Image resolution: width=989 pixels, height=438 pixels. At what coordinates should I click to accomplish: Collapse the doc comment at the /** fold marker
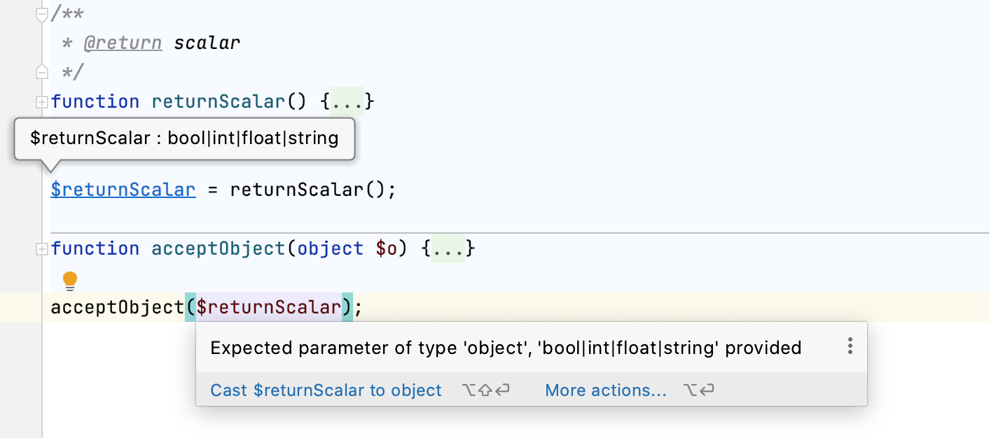(x=41, y=14)
